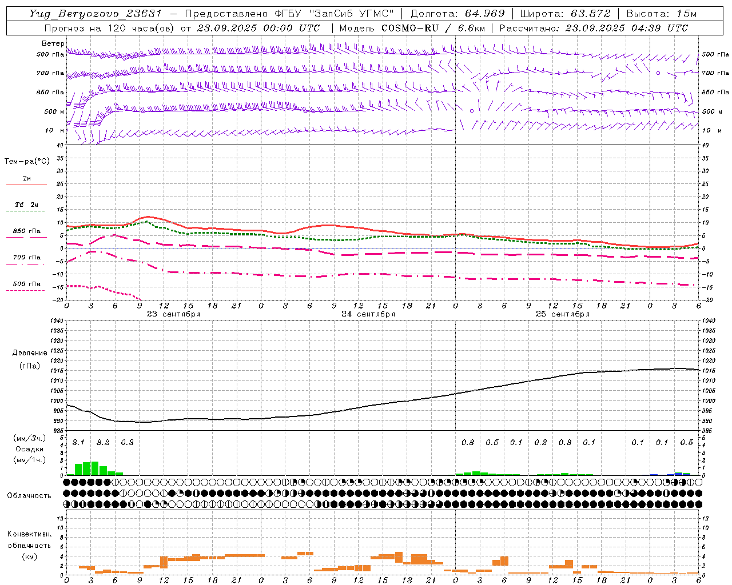The height and width of the screenshot is (585, 732).
Task: Click the '10 м' wind level label on left
Action: click(x=55, y=131)
